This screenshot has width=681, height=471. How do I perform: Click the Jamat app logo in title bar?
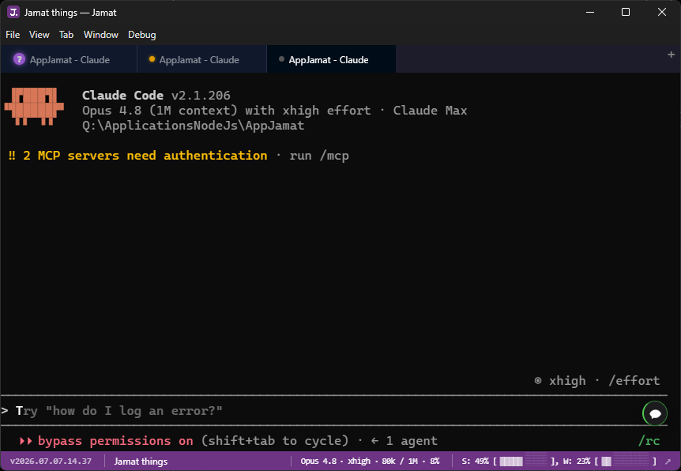[13, 12]
